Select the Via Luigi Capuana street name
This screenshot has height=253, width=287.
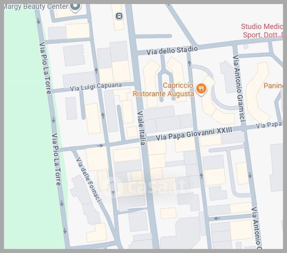(96, 86)
